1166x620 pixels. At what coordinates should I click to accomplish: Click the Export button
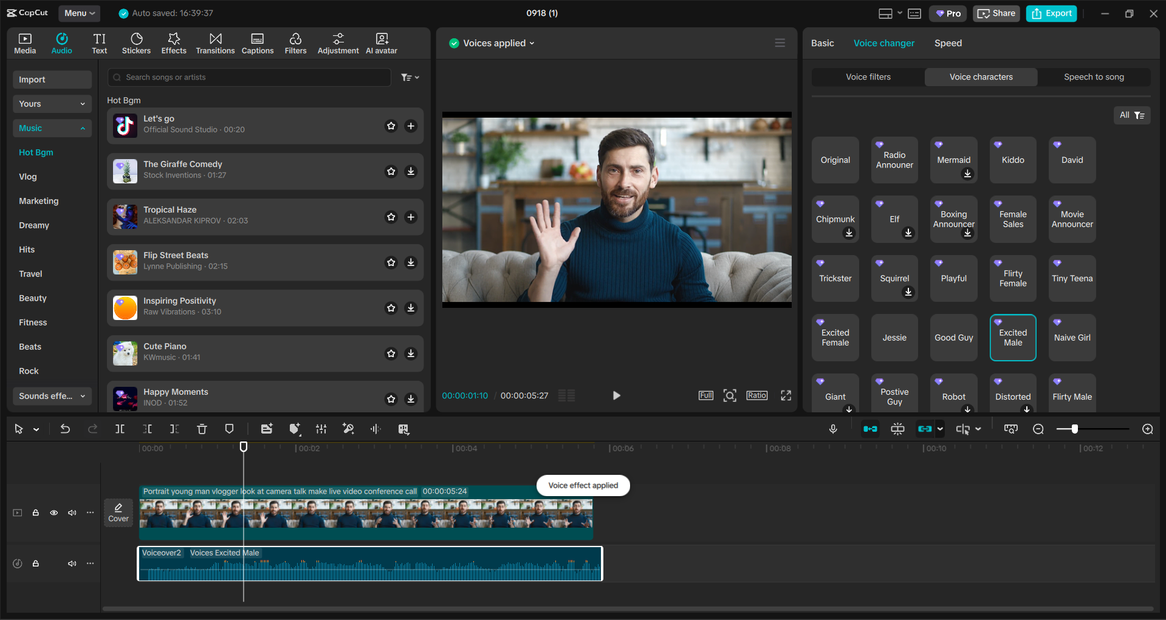point(1051,13)
